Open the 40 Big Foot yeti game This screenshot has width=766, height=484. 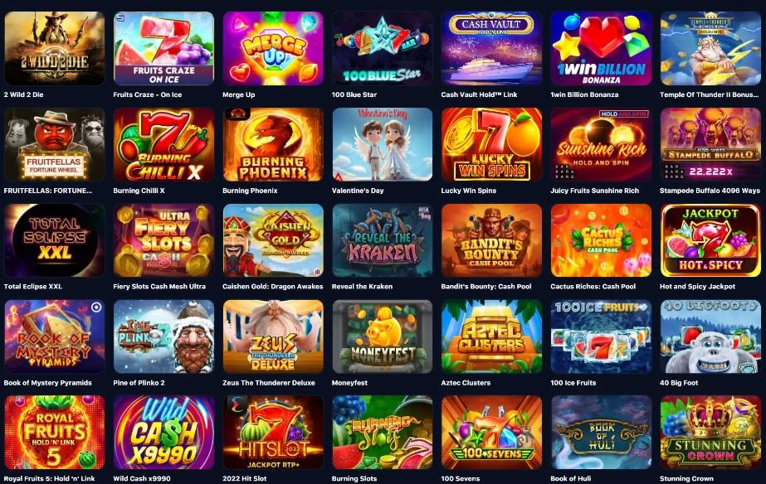[x=710, y=336]
